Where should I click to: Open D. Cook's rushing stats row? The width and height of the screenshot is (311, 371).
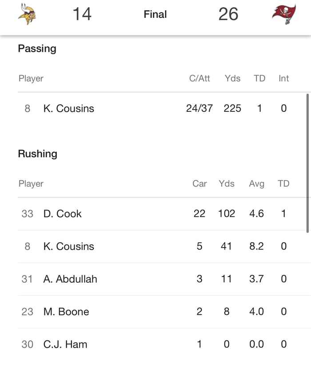(62, 214)
